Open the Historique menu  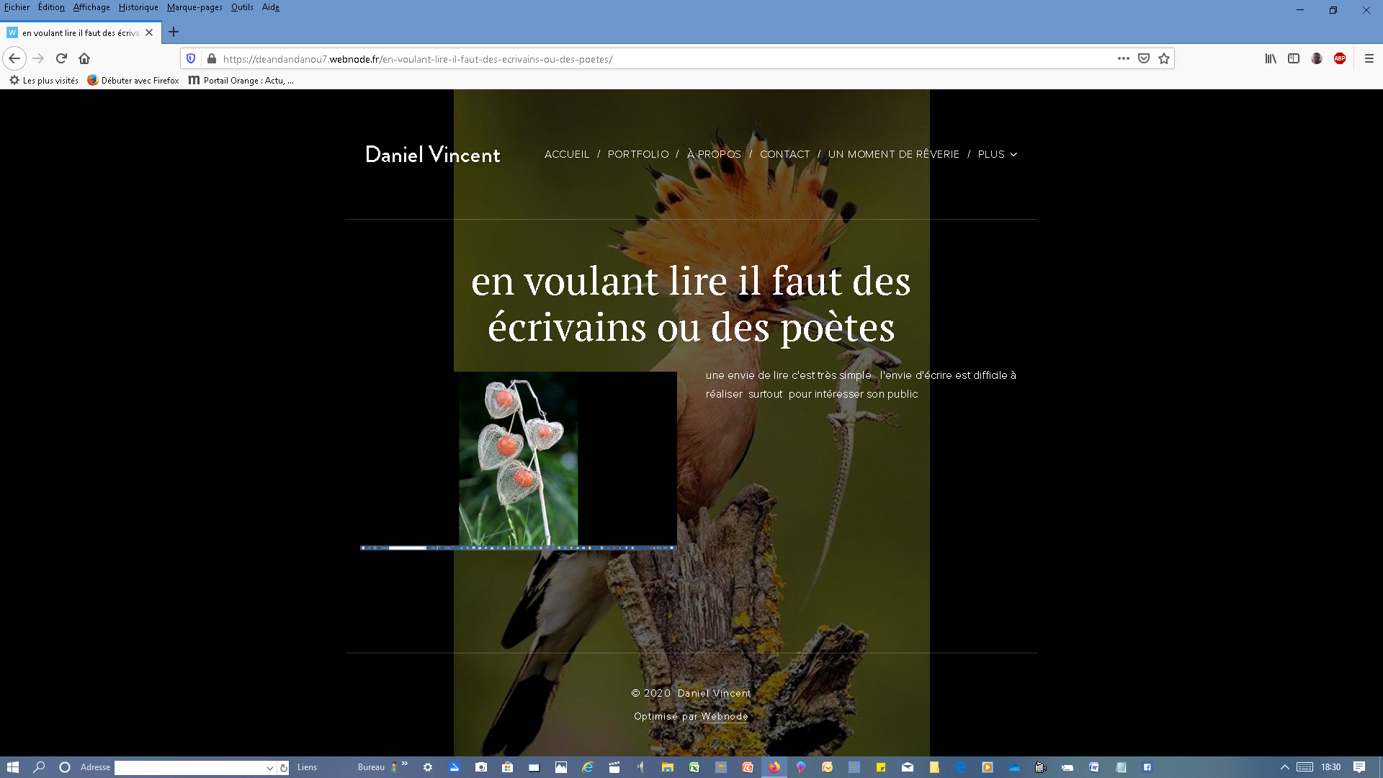pos(138,7)
